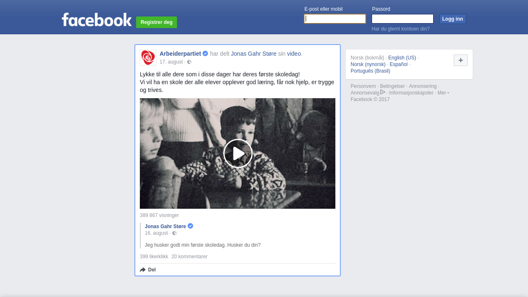Open the 17. august timestamp
Screen dimensions: 528x297
coord(171,62)
